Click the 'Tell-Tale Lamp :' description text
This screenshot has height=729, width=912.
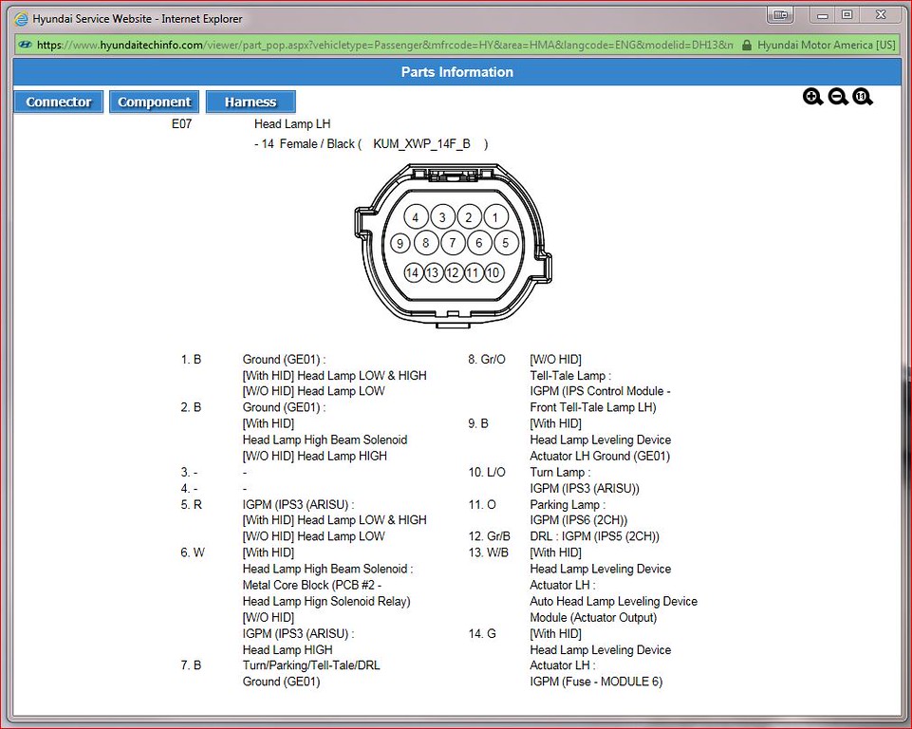pyautogui.click(x=570, y=376)
